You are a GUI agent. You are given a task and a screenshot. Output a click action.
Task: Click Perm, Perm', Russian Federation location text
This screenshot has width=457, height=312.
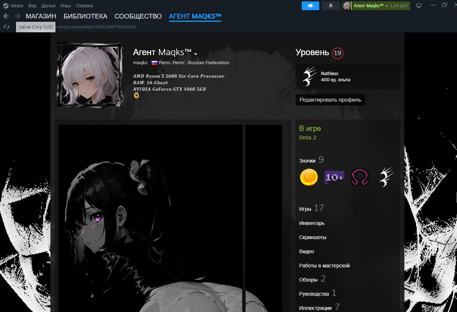(194, 62)
